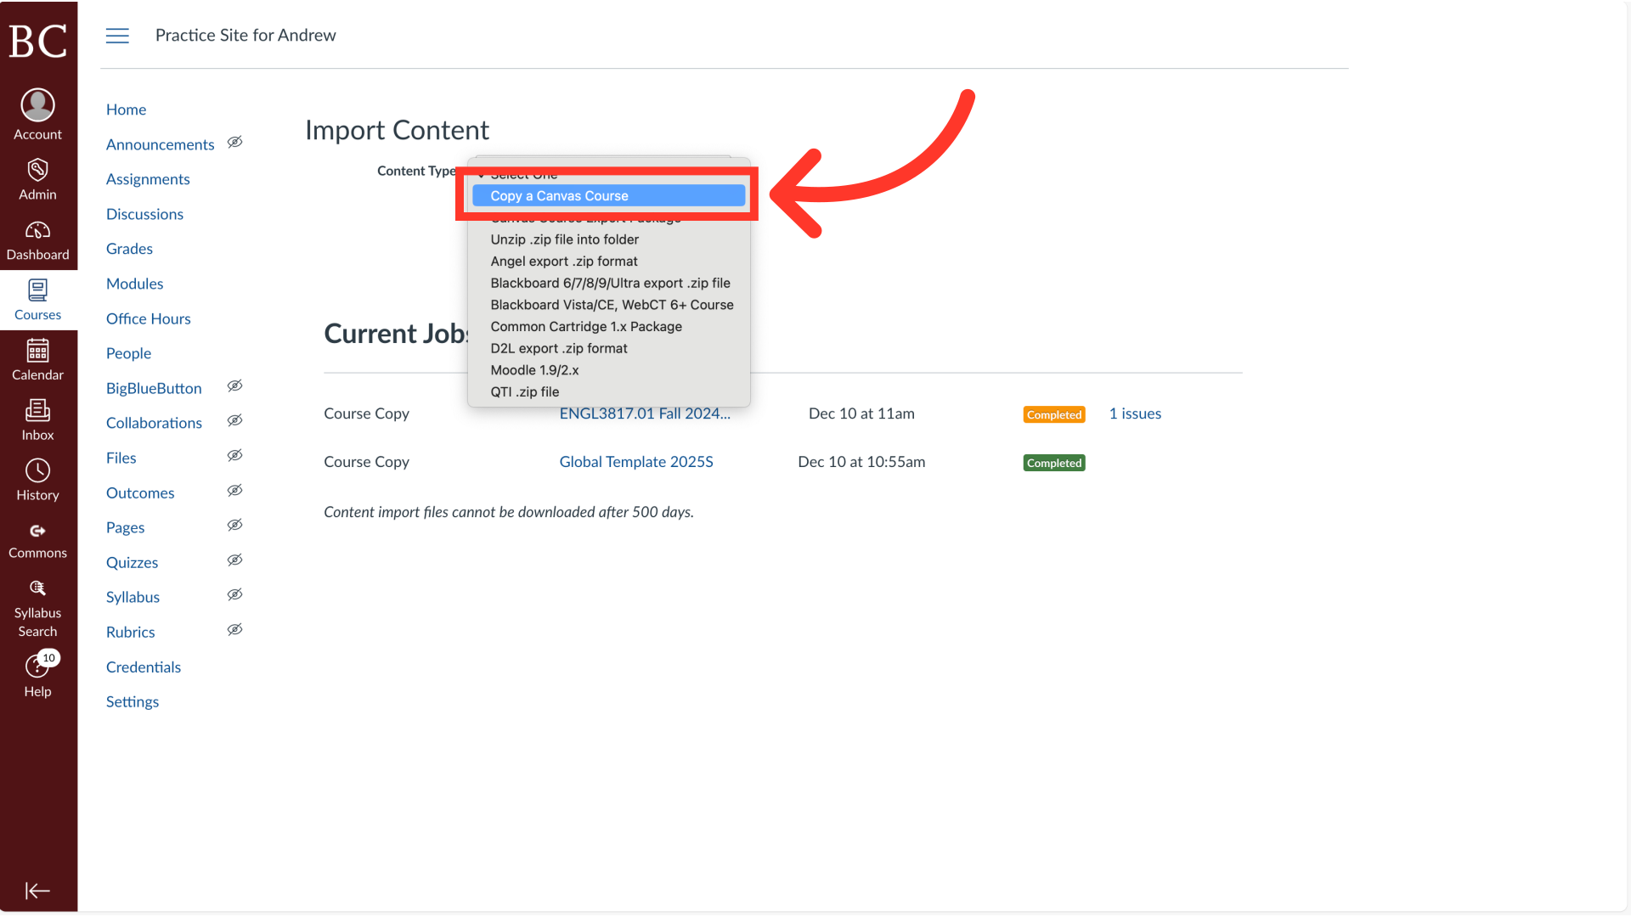Collapse the sidebar with the bottom arrow

pyautogui.click(x=37, y=891)
